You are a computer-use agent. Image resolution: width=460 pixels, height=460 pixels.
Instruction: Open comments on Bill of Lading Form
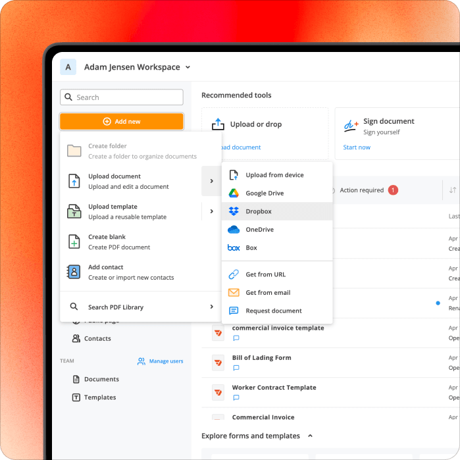tap(236, 368)
